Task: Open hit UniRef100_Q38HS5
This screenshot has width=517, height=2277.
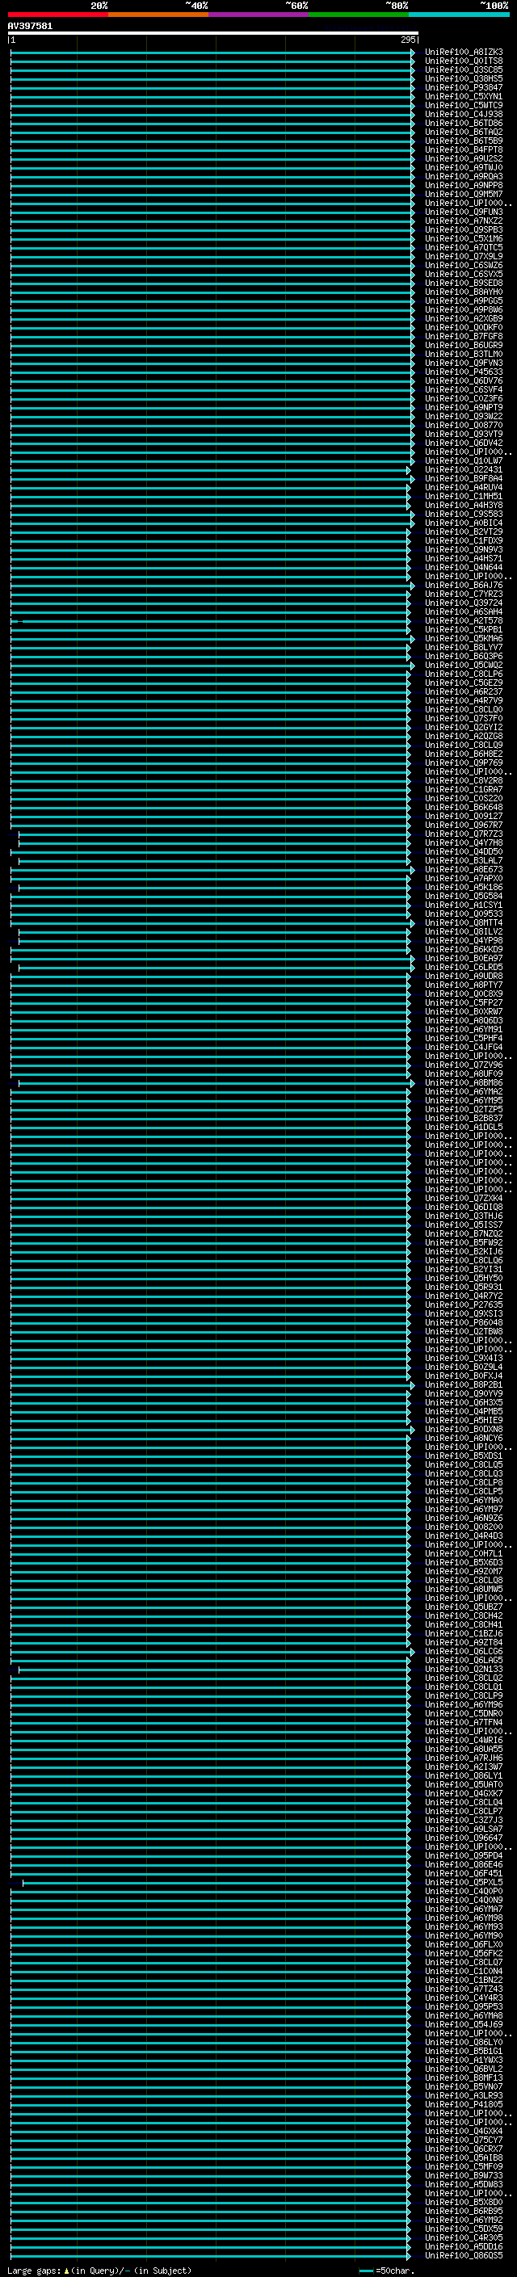Action: point(464,78)
